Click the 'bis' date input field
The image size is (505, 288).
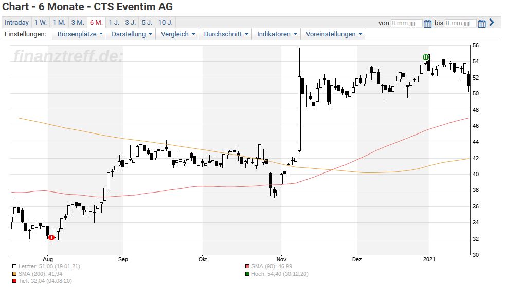click(461, 23)
